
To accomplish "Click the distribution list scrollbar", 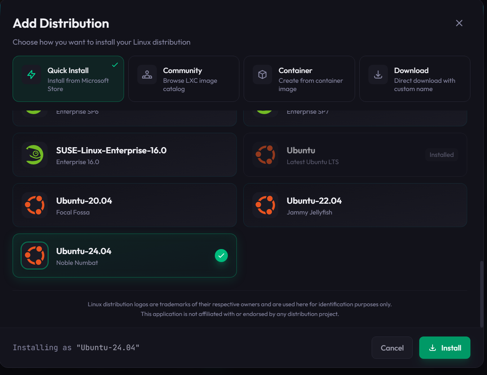I will click(x=482, y=293).
